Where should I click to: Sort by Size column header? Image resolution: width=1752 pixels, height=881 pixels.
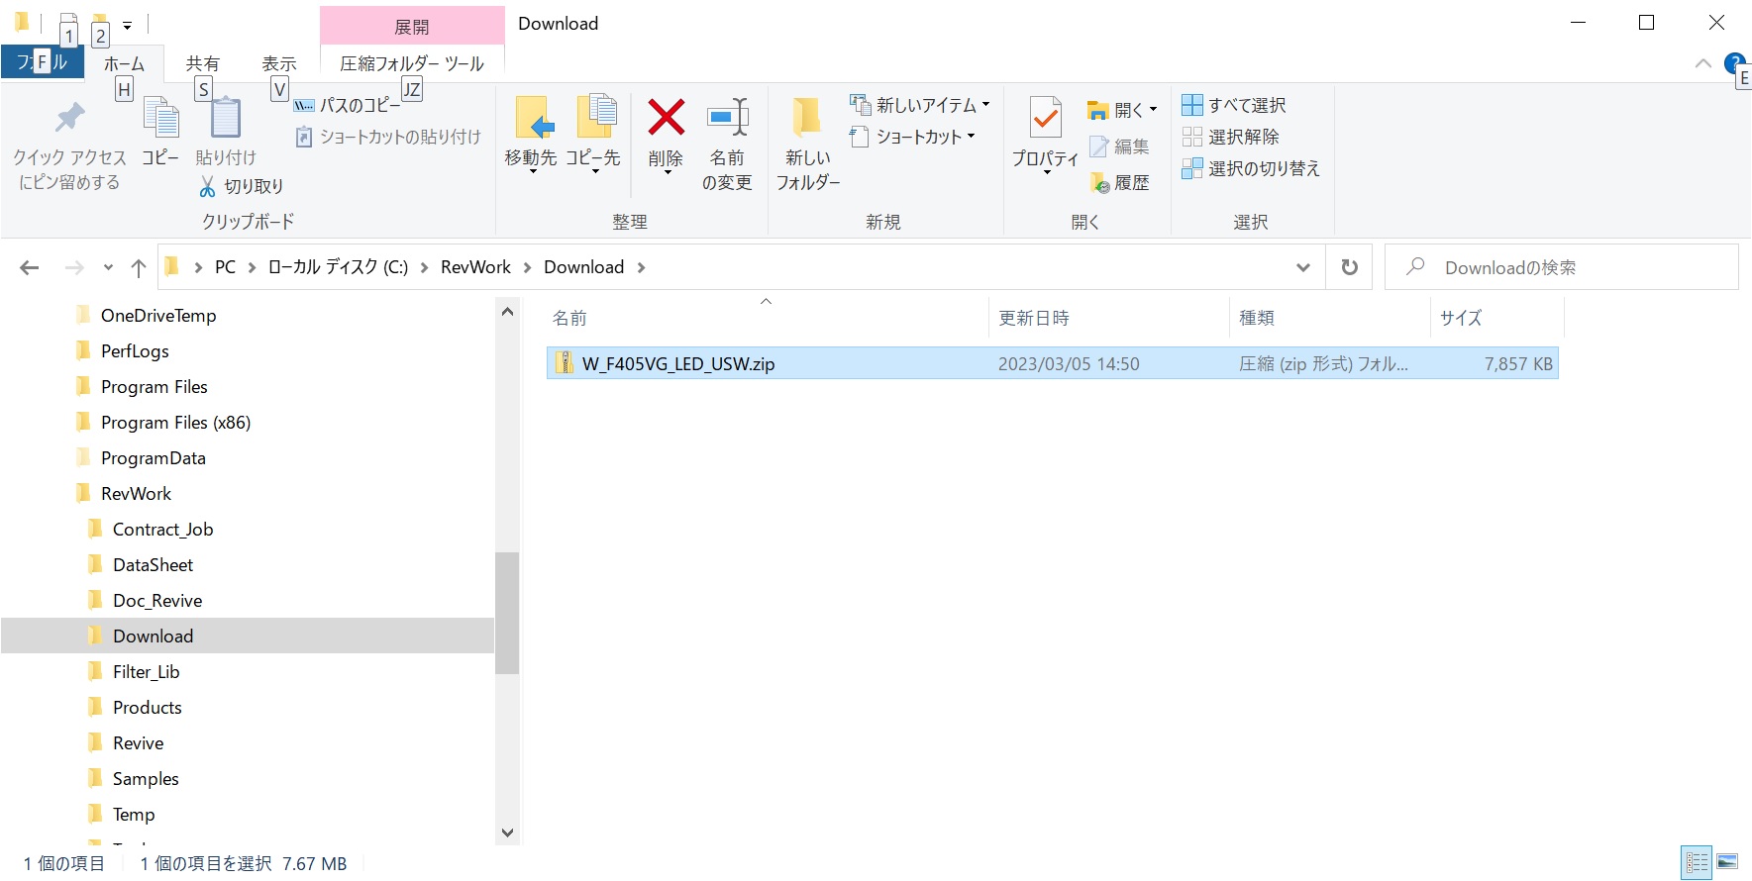(1497, 318)
